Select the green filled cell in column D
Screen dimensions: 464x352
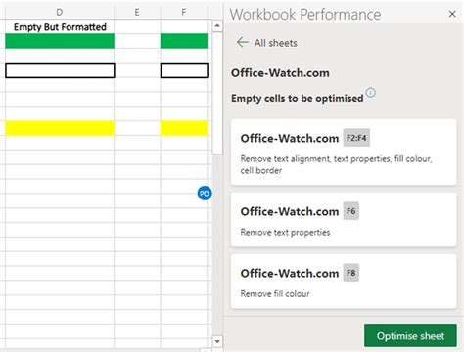tap(60, 41)
